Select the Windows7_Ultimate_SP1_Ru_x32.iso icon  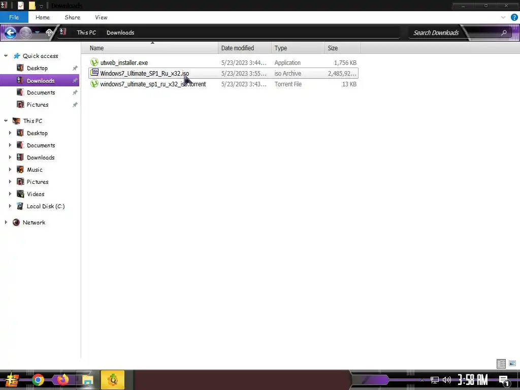pos(94,73)
